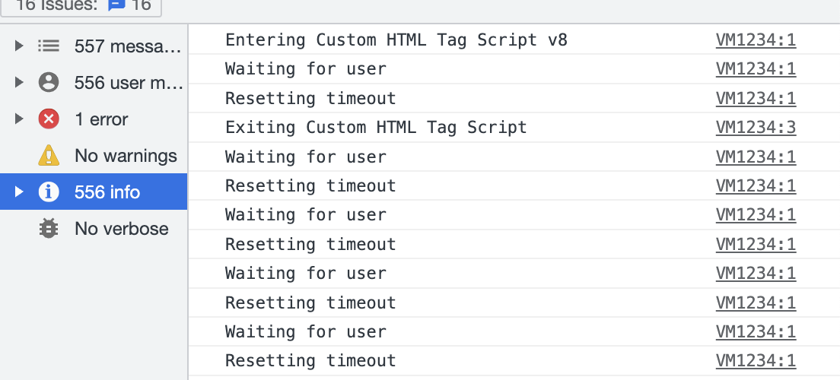Image resolution: width=840 pixels, height=380 pixels.
Task: Open the 16 Issues button
Action: point(81,6)
